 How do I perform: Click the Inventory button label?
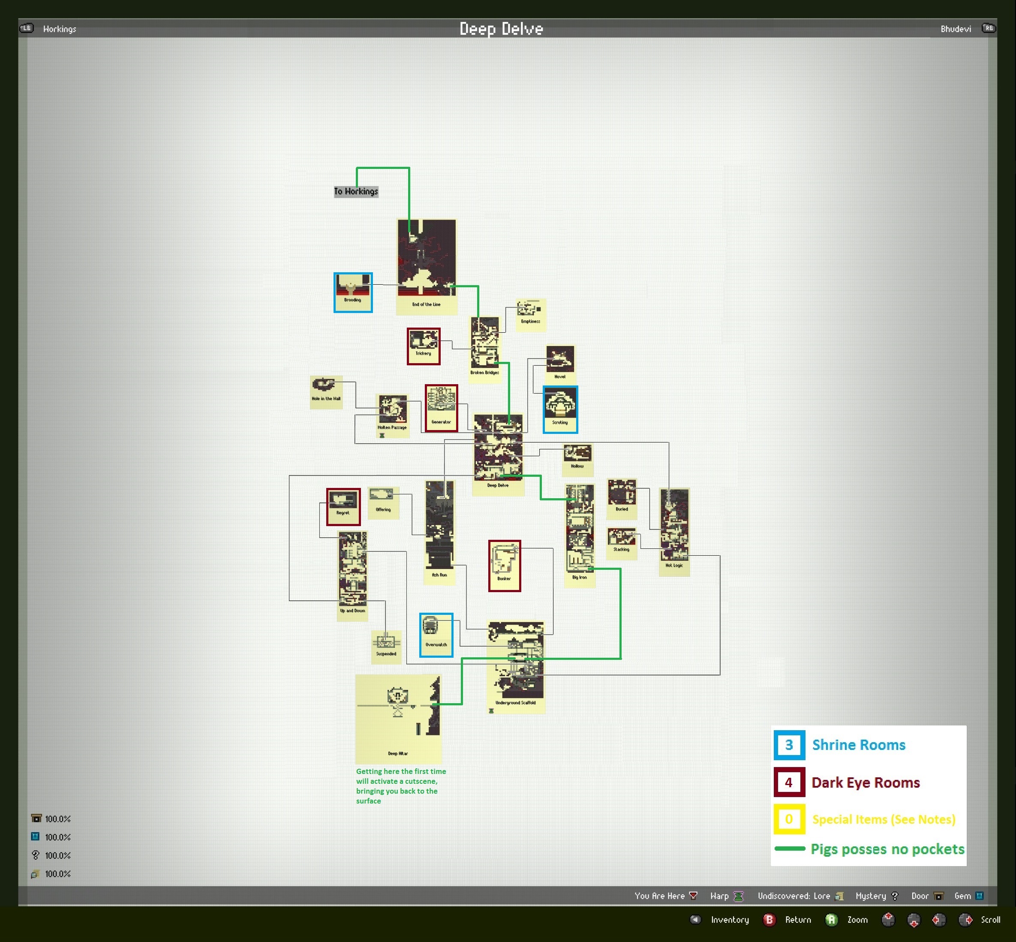click(730, 920)
